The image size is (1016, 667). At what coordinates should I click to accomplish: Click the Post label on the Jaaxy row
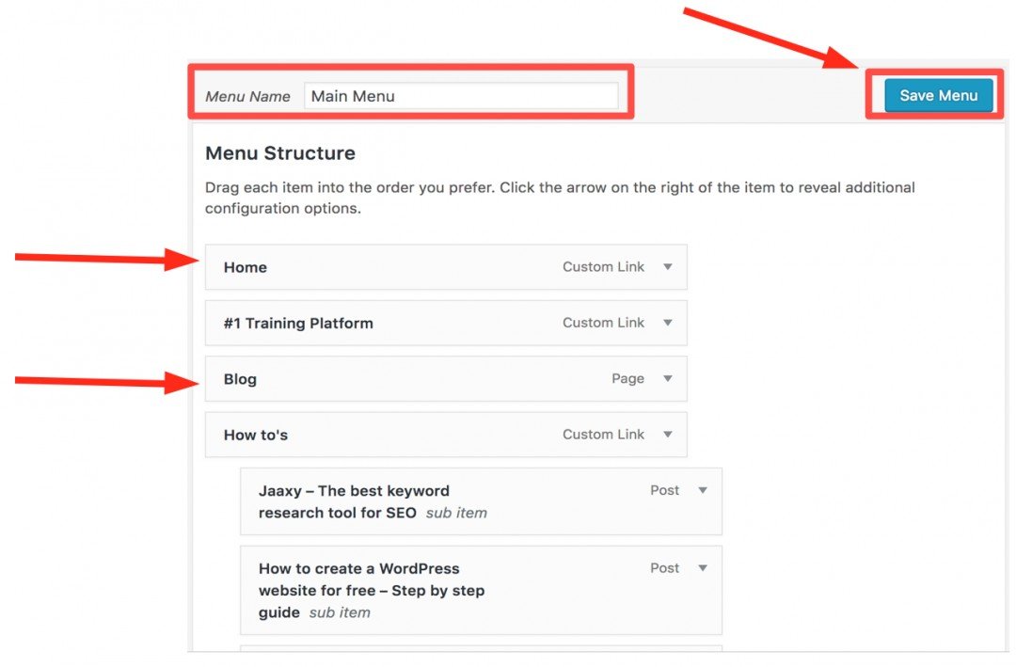[x=664, y=490]
